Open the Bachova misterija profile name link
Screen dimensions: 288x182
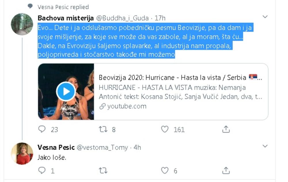[x=66, y=18]
